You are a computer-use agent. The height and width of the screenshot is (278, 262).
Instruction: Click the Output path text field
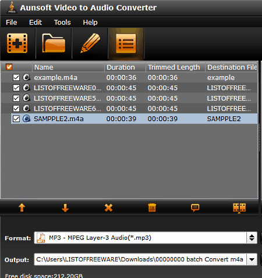click(x=140, y=259)
